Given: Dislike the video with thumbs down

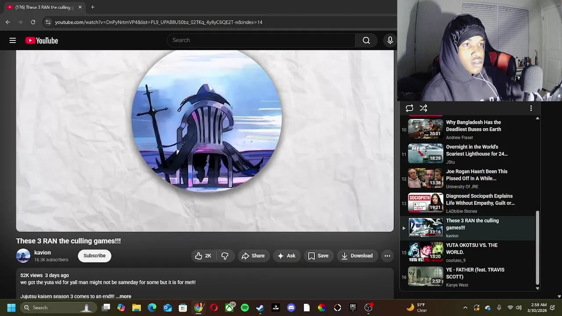Looking at the screenshot, I should [225, 256].
